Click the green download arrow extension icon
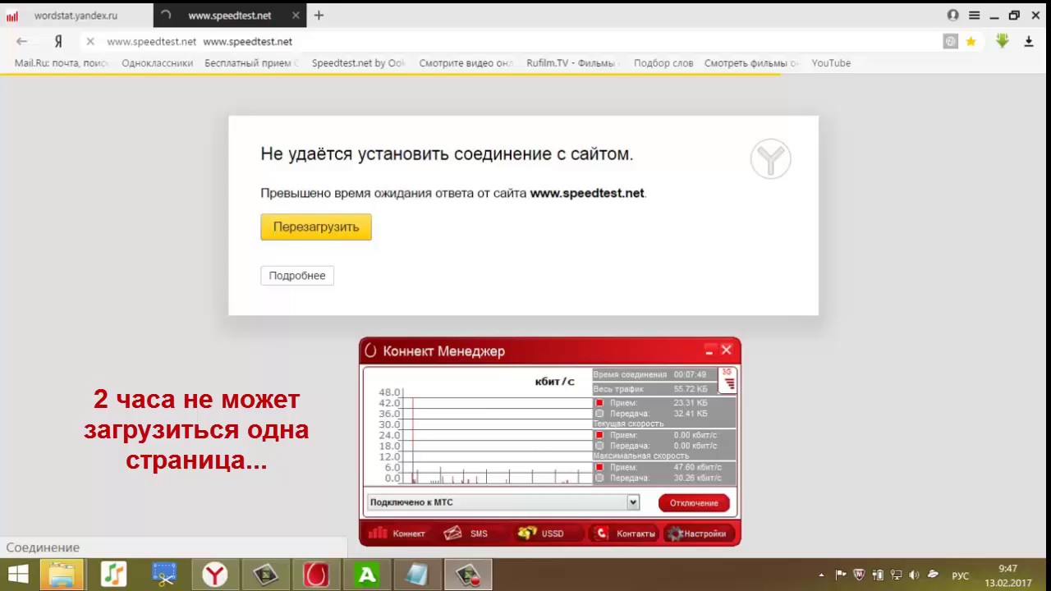This screenshot has height=591, width=1051. [1002, 41]
